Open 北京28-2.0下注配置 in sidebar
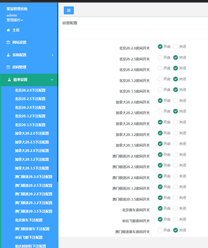 (x=30, y=90)
